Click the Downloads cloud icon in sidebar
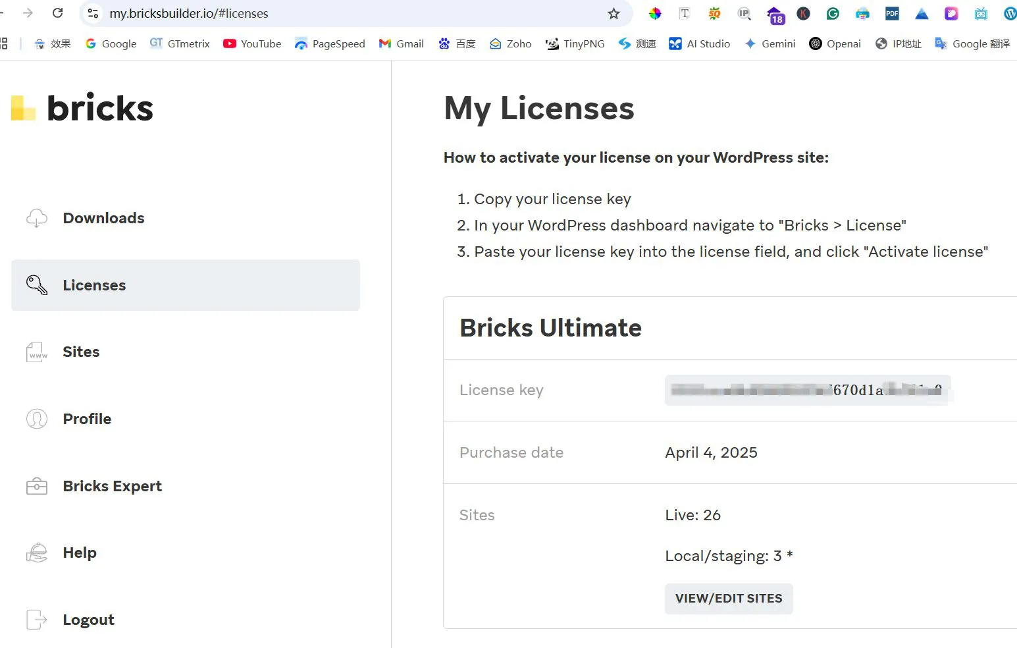This screenshot has width=1017, height=648. click(37, 218)
